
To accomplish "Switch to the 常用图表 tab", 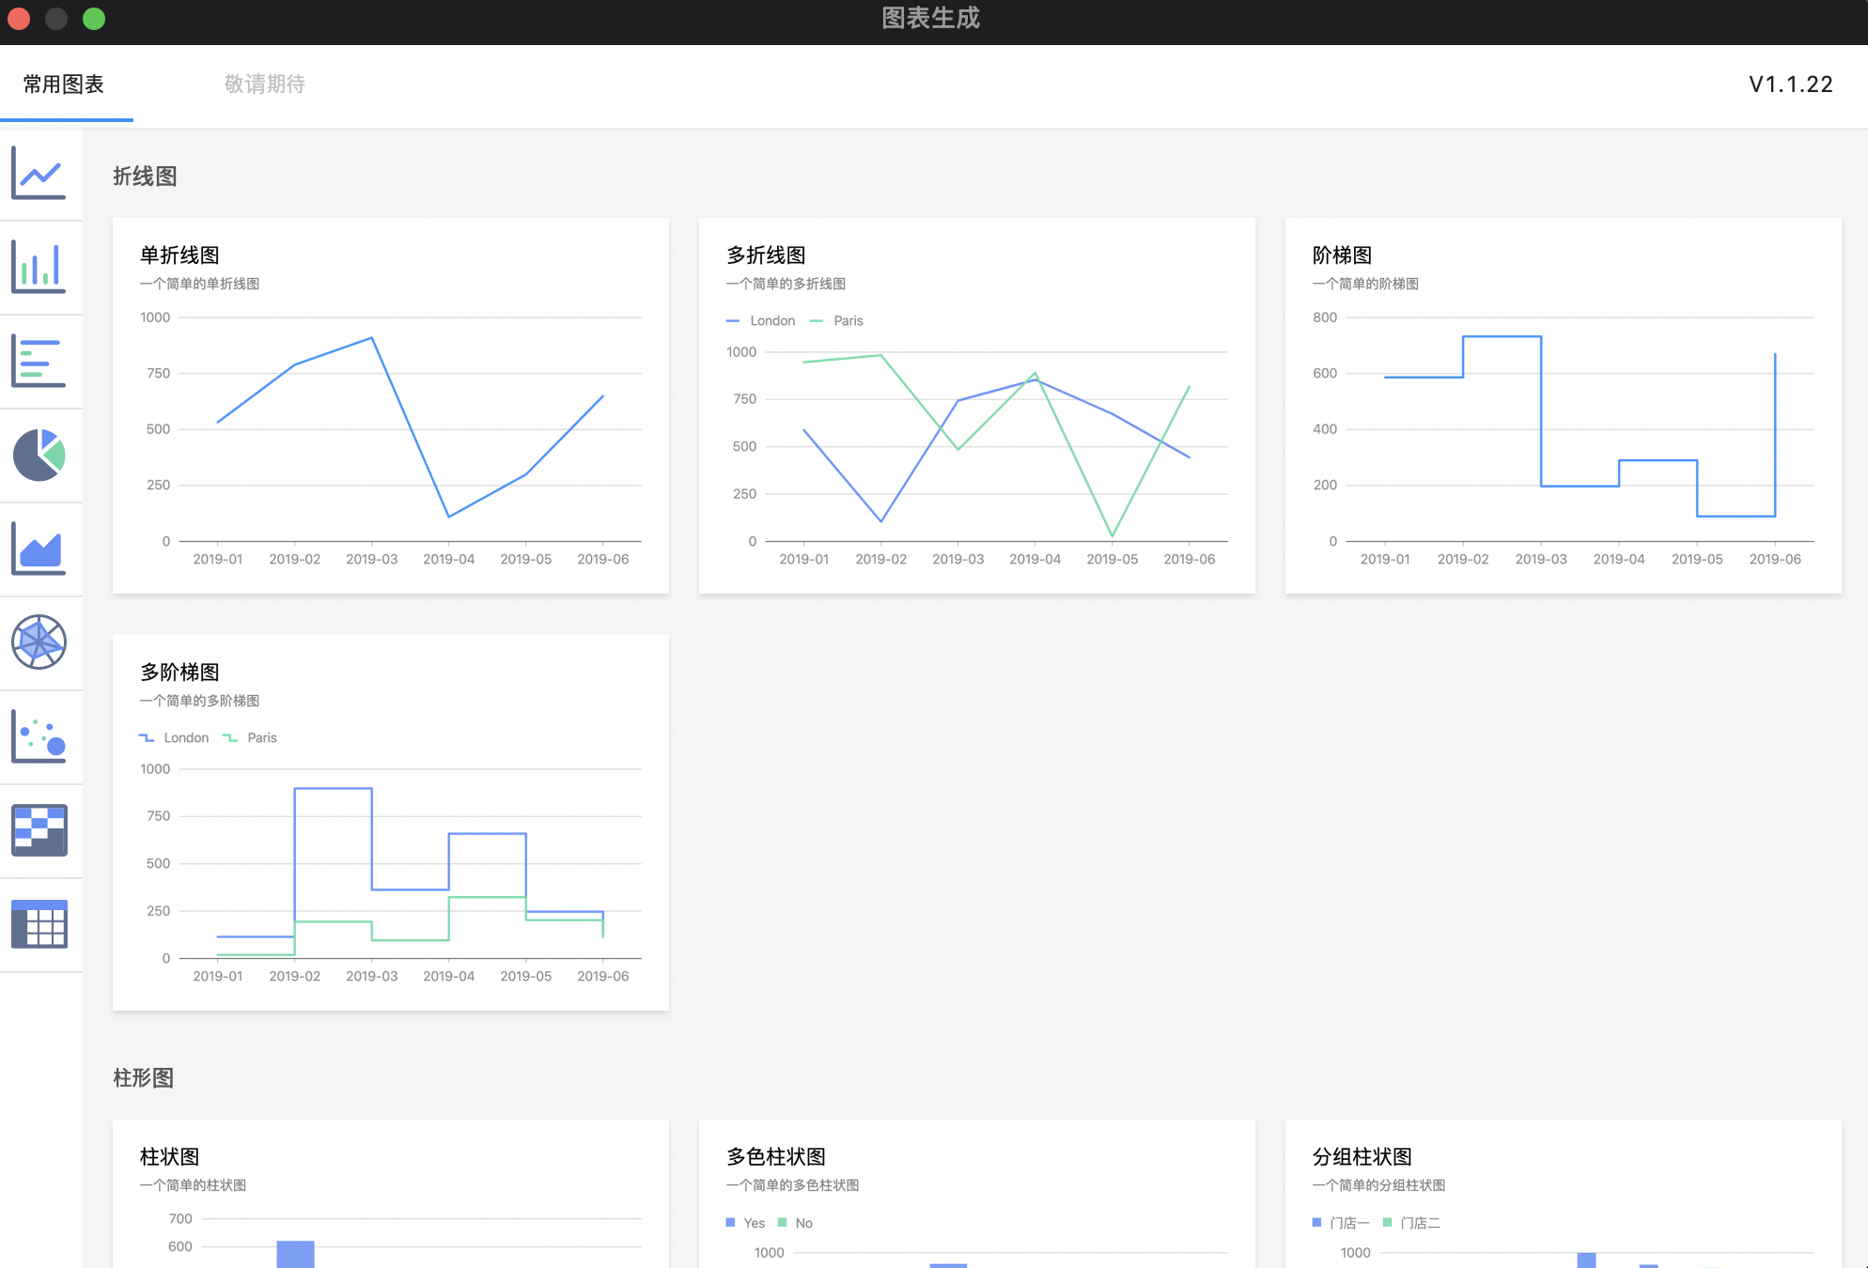I will pyautogui.click(x=64, y=85).
